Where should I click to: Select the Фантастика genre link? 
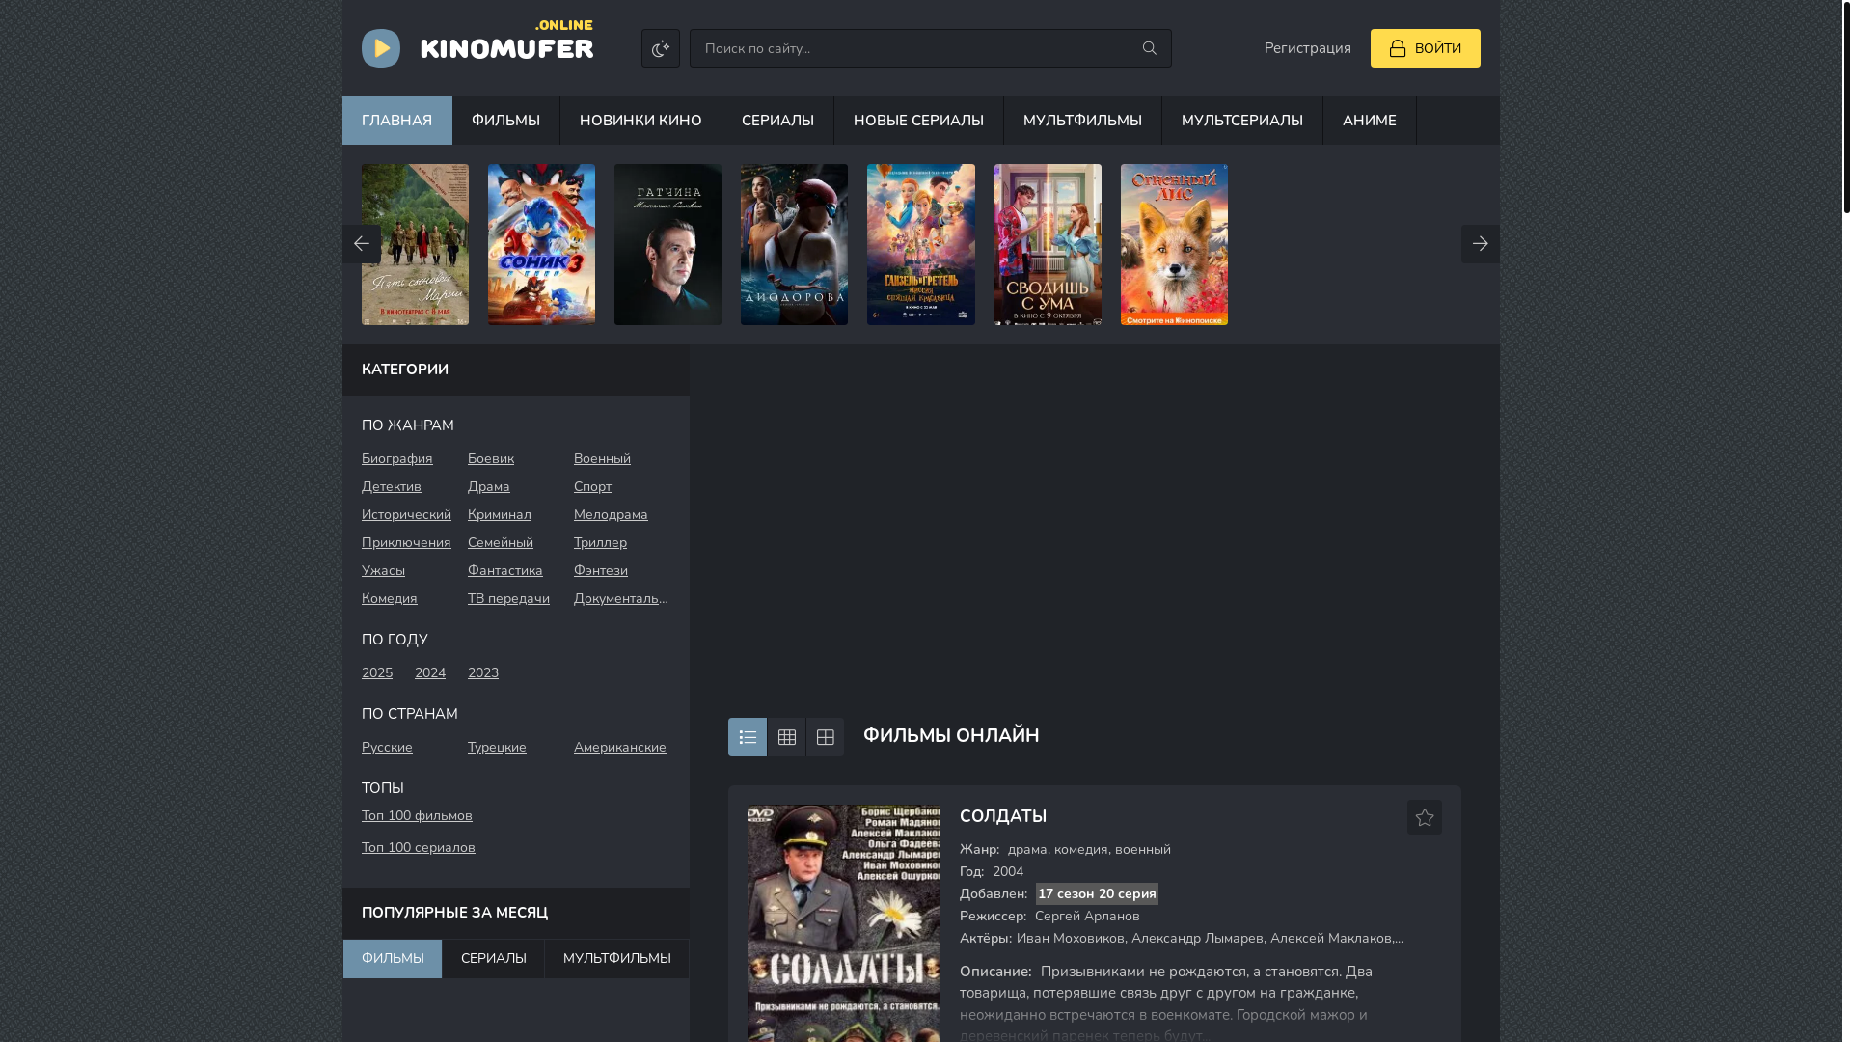[x=505, y=570]
